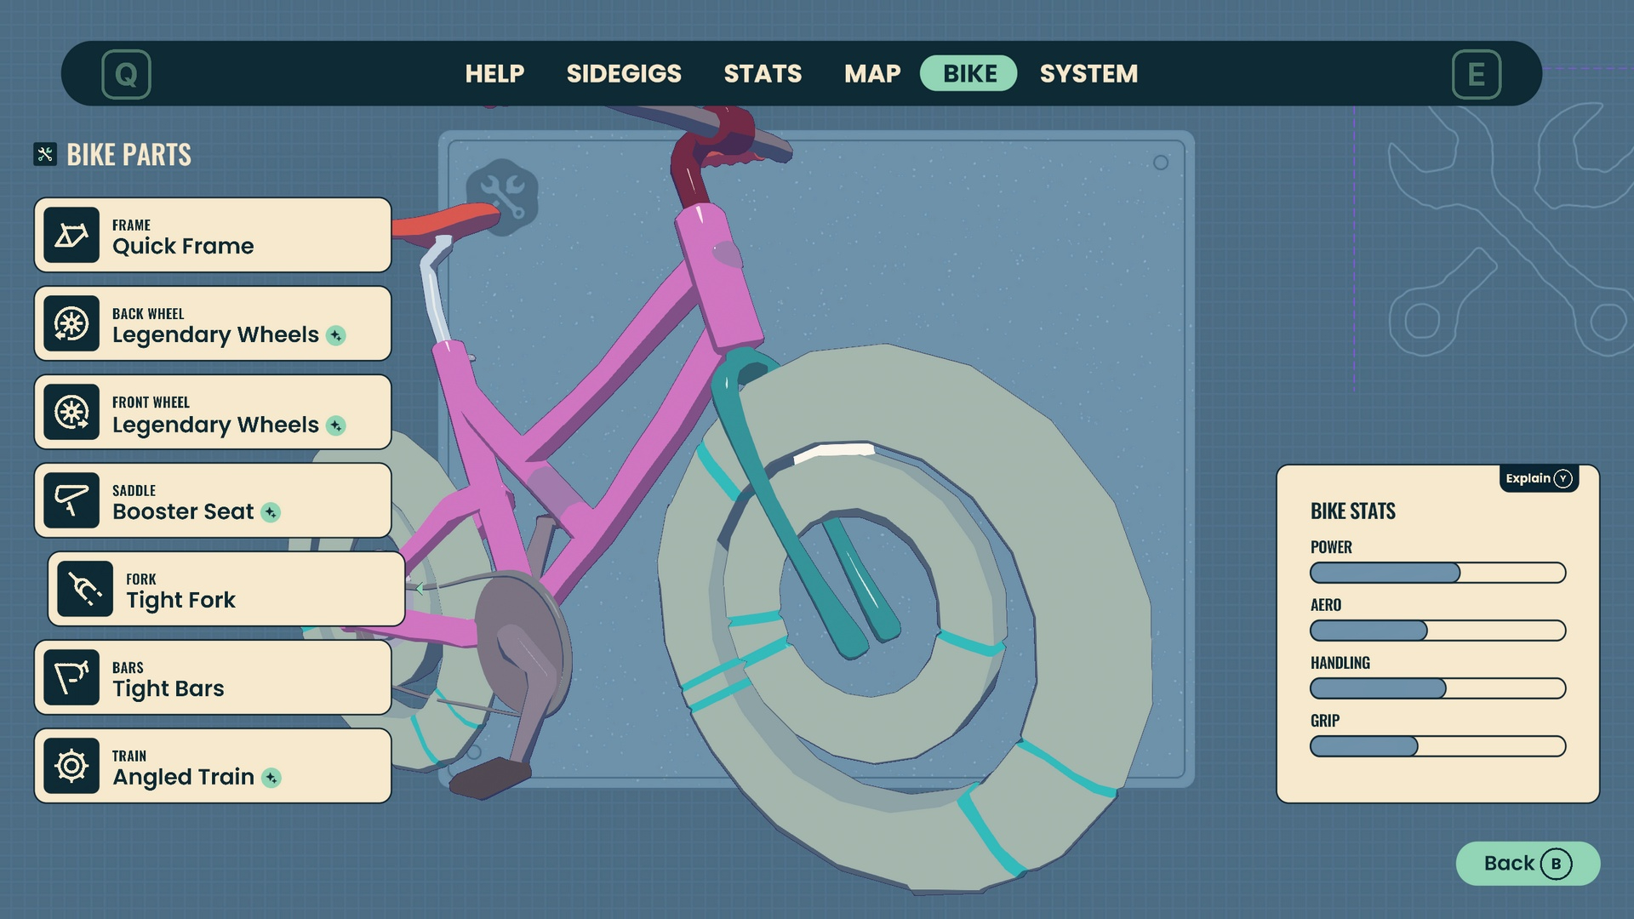Pick the Tight Bars card

pyautogui.click(x=213, y=677)
